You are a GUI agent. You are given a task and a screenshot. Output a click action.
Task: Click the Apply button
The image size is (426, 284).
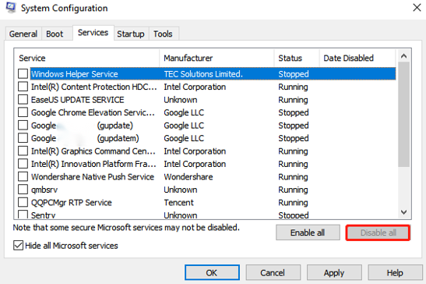coord(334,272)
